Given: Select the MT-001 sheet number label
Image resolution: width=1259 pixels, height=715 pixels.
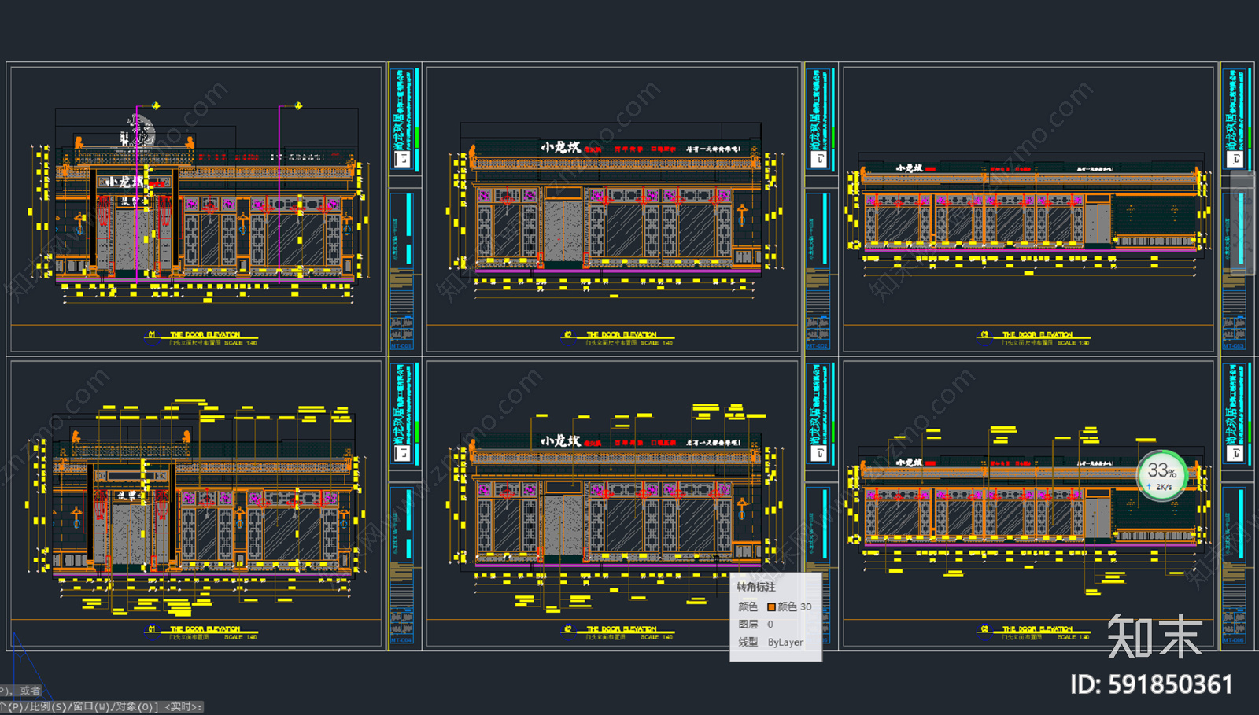Looking at the screenshot, I should click(401, 346).
